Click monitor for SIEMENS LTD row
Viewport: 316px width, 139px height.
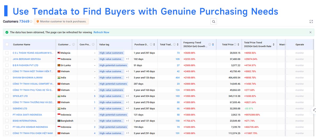(x=300, y=108)
